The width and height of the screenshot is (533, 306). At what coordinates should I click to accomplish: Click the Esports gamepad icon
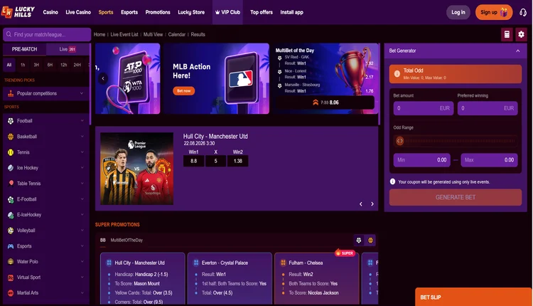pos(11,246)
